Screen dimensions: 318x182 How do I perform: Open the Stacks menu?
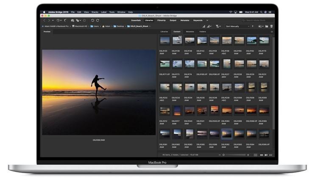(x=95, y=12)
